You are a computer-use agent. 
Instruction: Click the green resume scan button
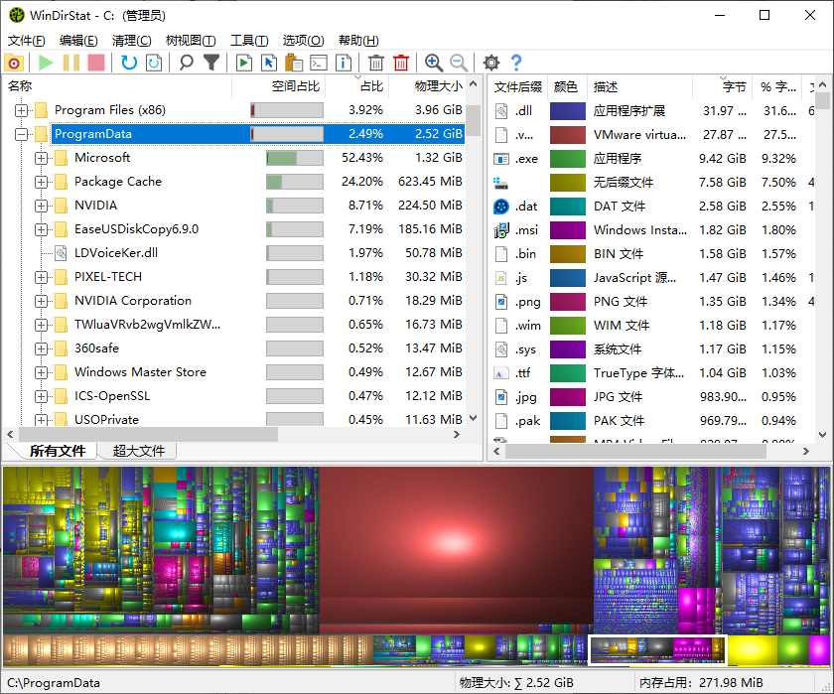click(47, 63)
